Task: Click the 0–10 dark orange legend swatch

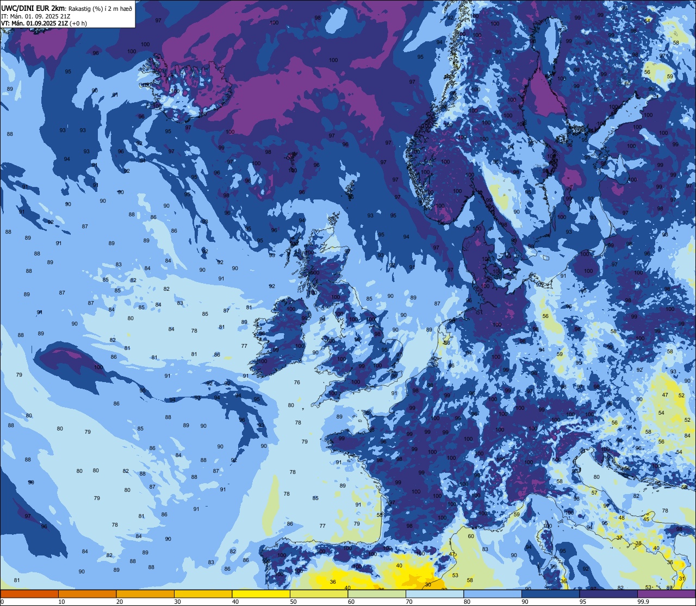Action: tap(29, 594)
